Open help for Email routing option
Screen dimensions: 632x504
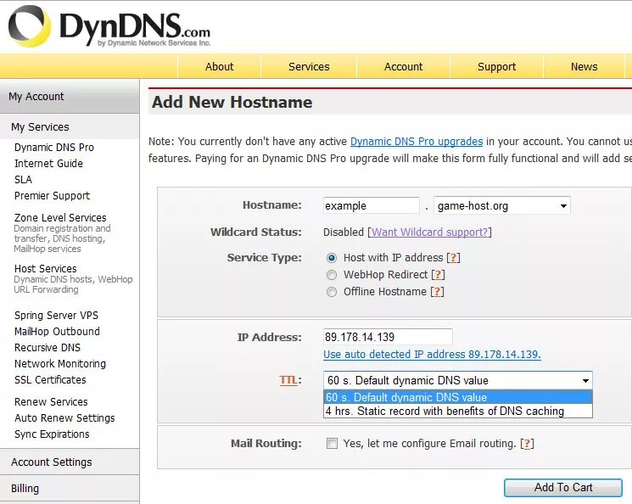click(527, 444)
